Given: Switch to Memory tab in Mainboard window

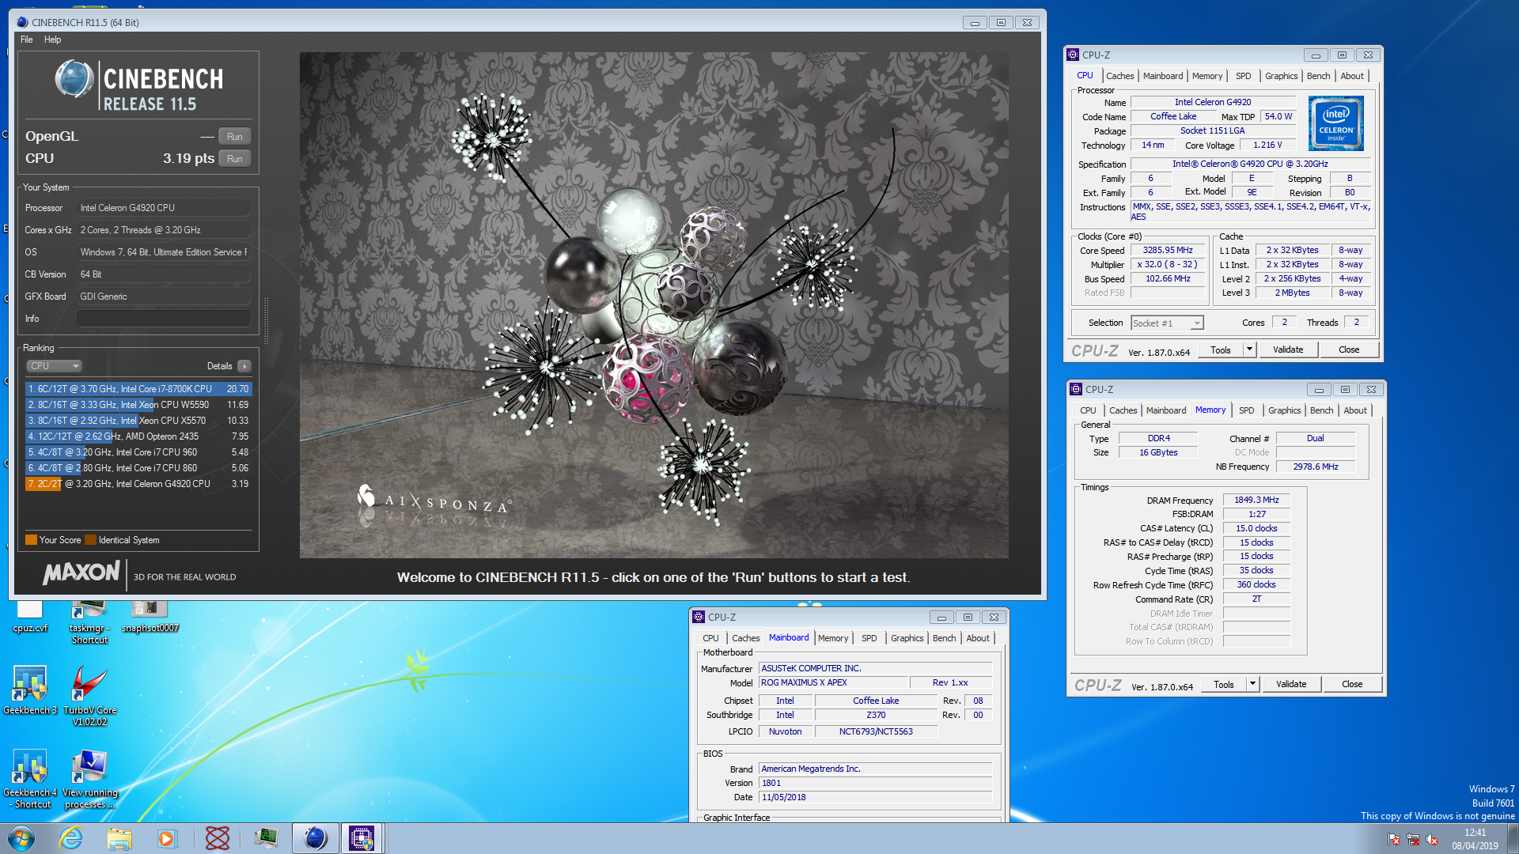Looking at the screenshot, I should pyautogui.click(x=832, y=638).
